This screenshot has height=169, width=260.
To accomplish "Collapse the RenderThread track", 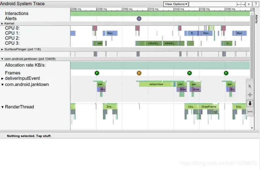I will pos(2,107).
